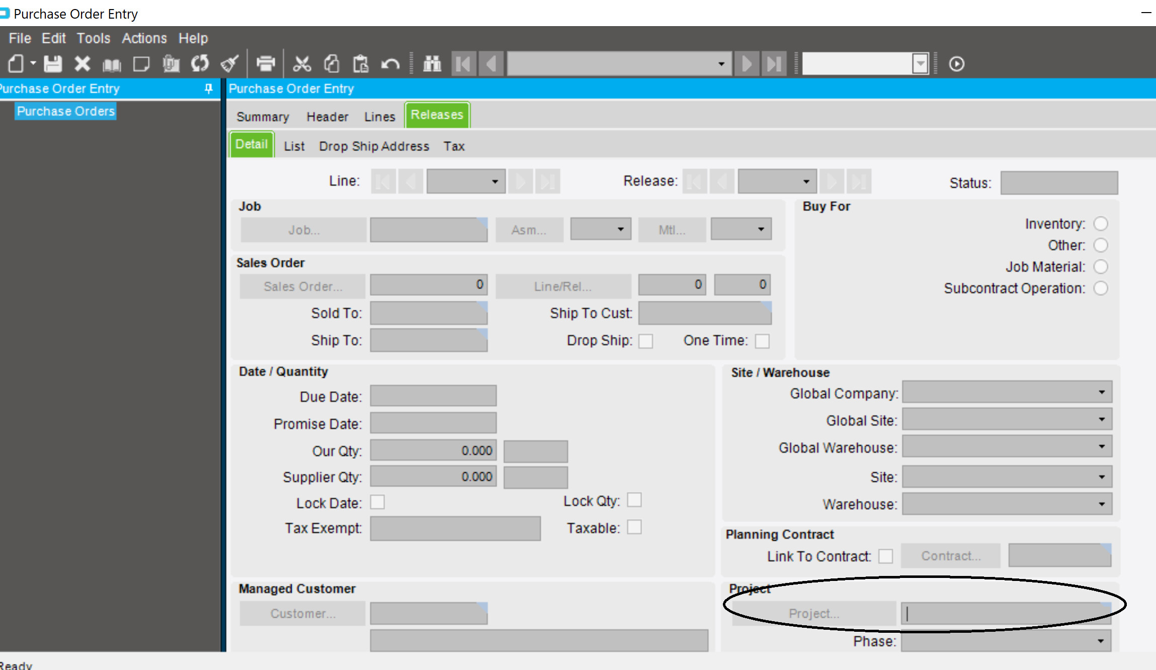Open the Actions menu
Image resolution: width=1156 pixels, height=670 pixels.
[144, 38]
